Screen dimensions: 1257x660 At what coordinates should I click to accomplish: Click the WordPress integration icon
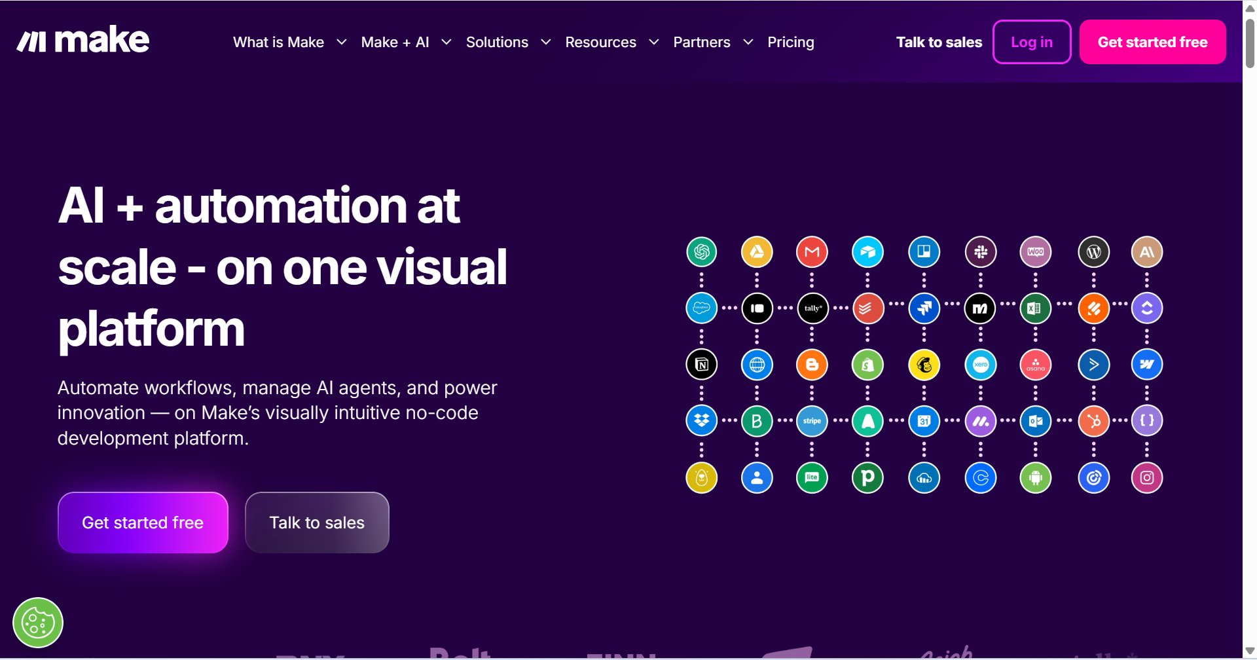pyautogui.click(x=1093, y=252)
